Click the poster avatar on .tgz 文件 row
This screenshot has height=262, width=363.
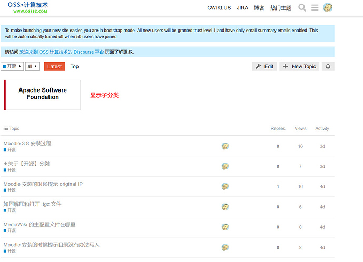tap(225, 207)
